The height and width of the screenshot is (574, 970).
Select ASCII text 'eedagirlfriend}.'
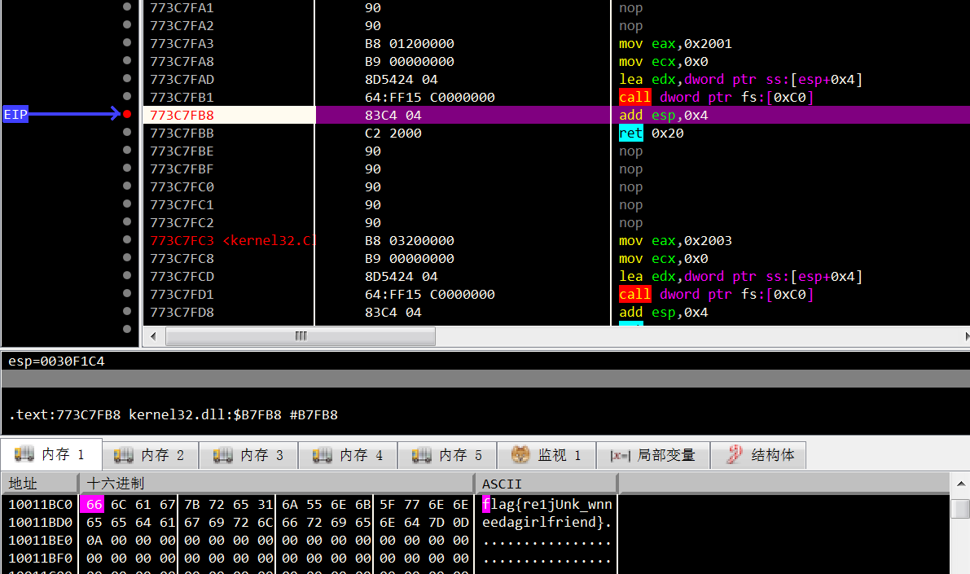click(546, 523)
